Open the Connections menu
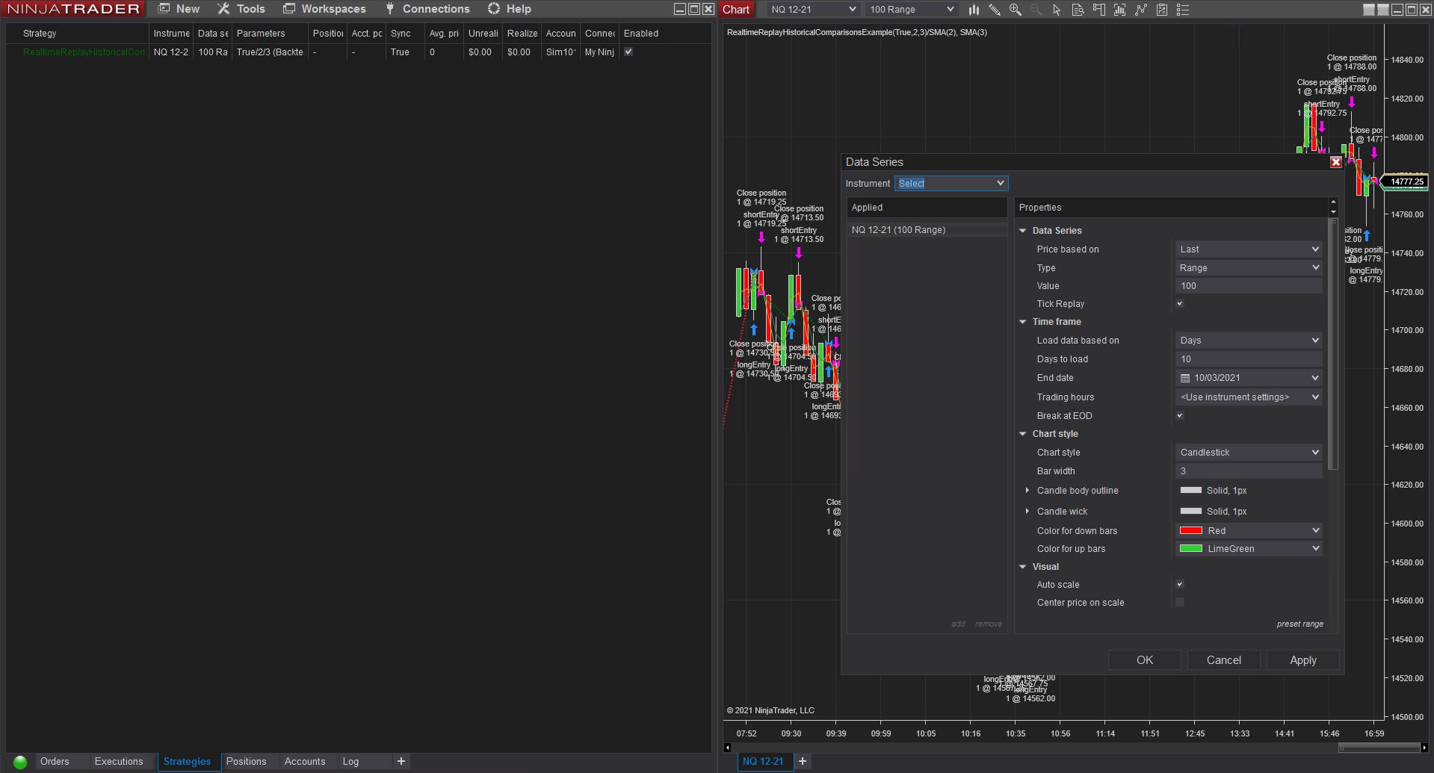The image size is (1434, 773). [x=427, y=9]
